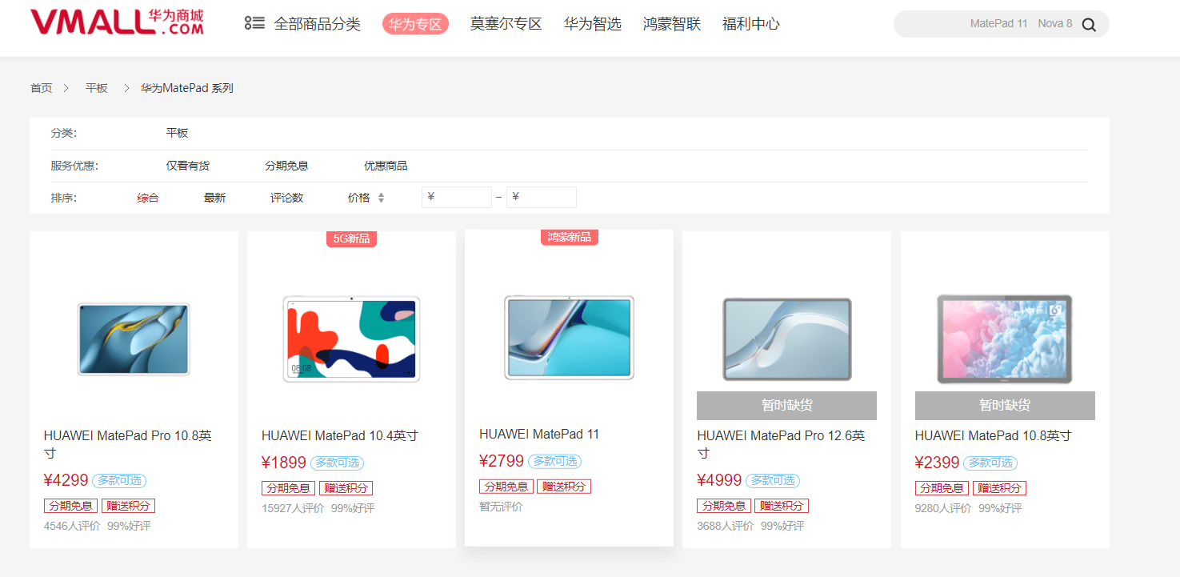Image resolution: width=1180 pixels, height=577 pixels.
Task: Click 多款可选 next to ¥1899
Action: pos(337,463)
